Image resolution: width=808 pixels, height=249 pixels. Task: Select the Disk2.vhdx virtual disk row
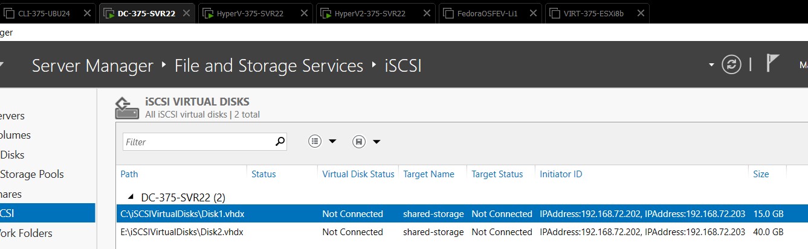coord(182,232)
